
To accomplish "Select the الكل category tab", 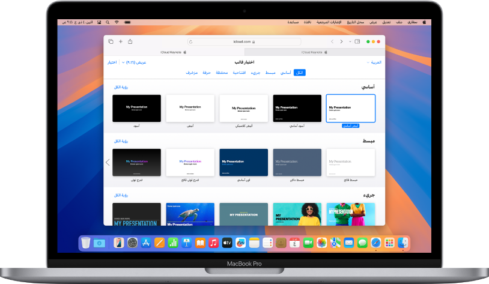I will pos(299,73).
